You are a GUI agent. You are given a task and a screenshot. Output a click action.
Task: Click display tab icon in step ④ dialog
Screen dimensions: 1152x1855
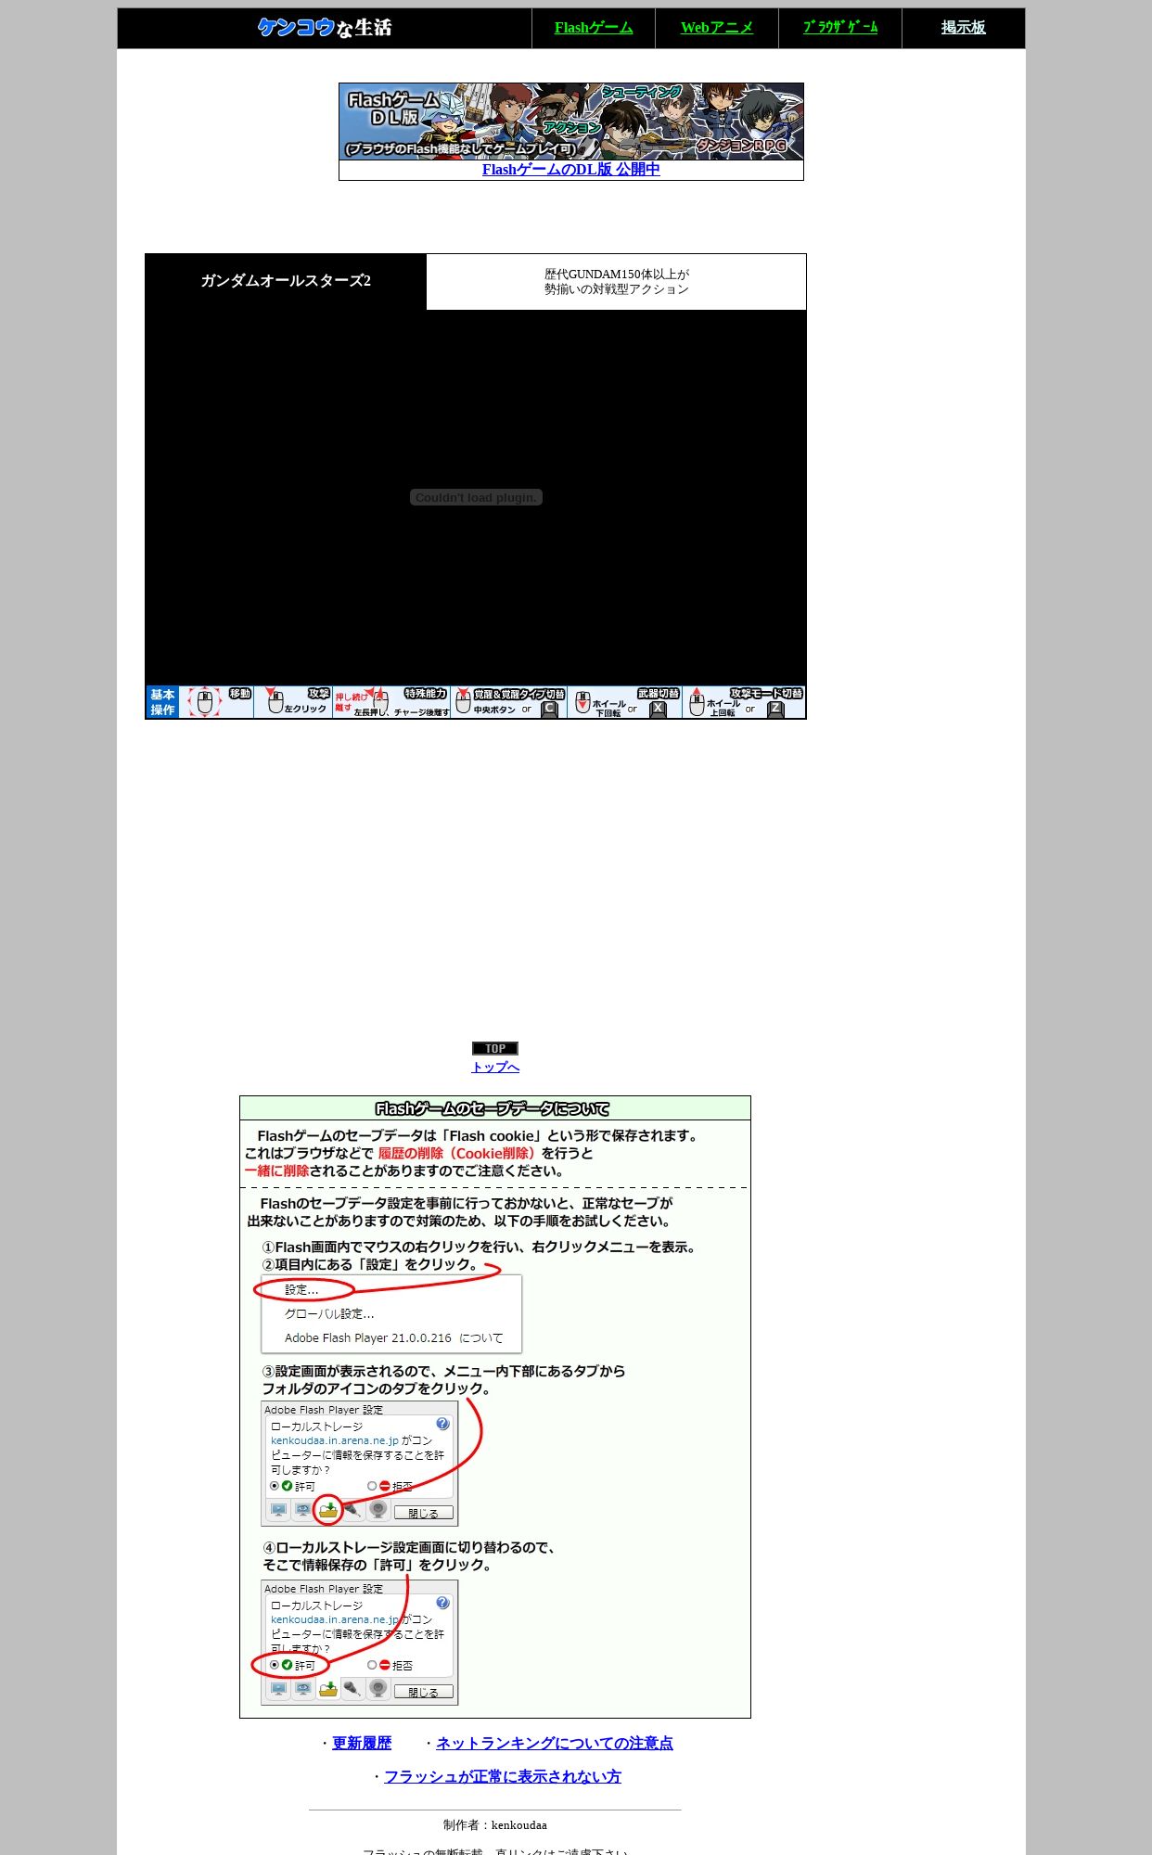pos(279,1690)
